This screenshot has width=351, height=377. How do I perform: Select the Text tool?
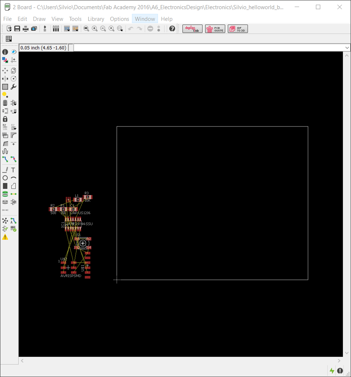[14, 170]
